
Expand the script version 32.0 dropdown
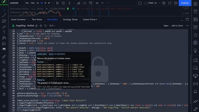tap(52, 26)
